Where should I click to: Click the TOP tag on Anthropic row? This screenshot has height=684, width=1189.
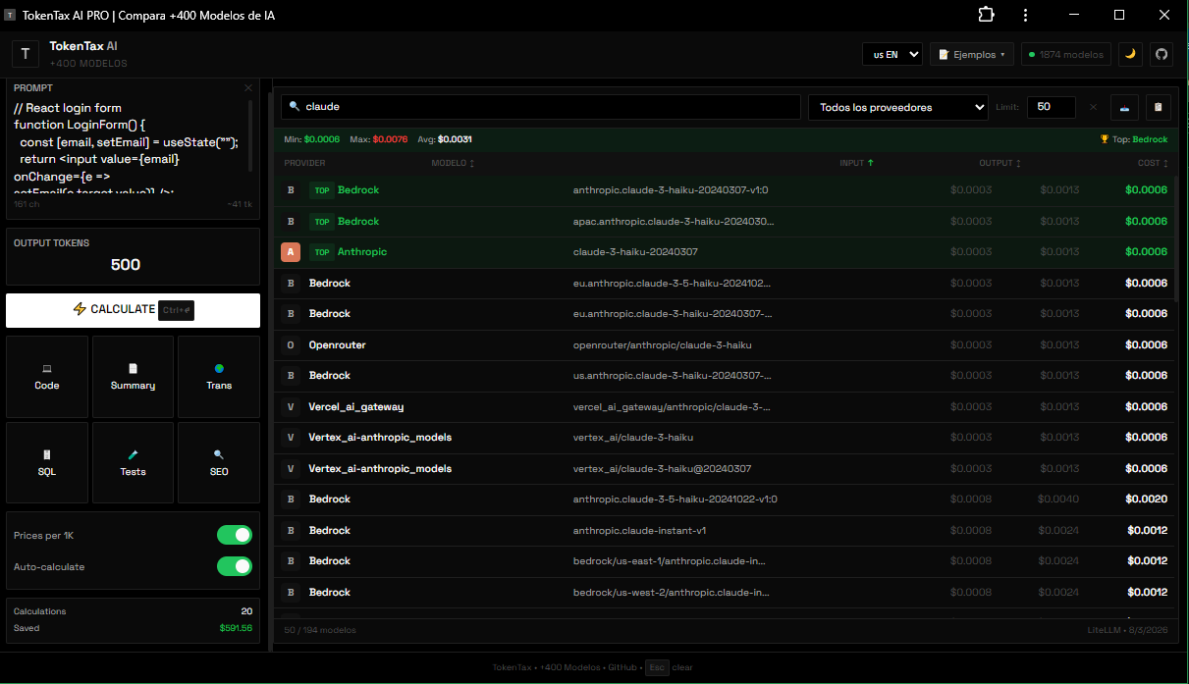(x=321, y=252)
